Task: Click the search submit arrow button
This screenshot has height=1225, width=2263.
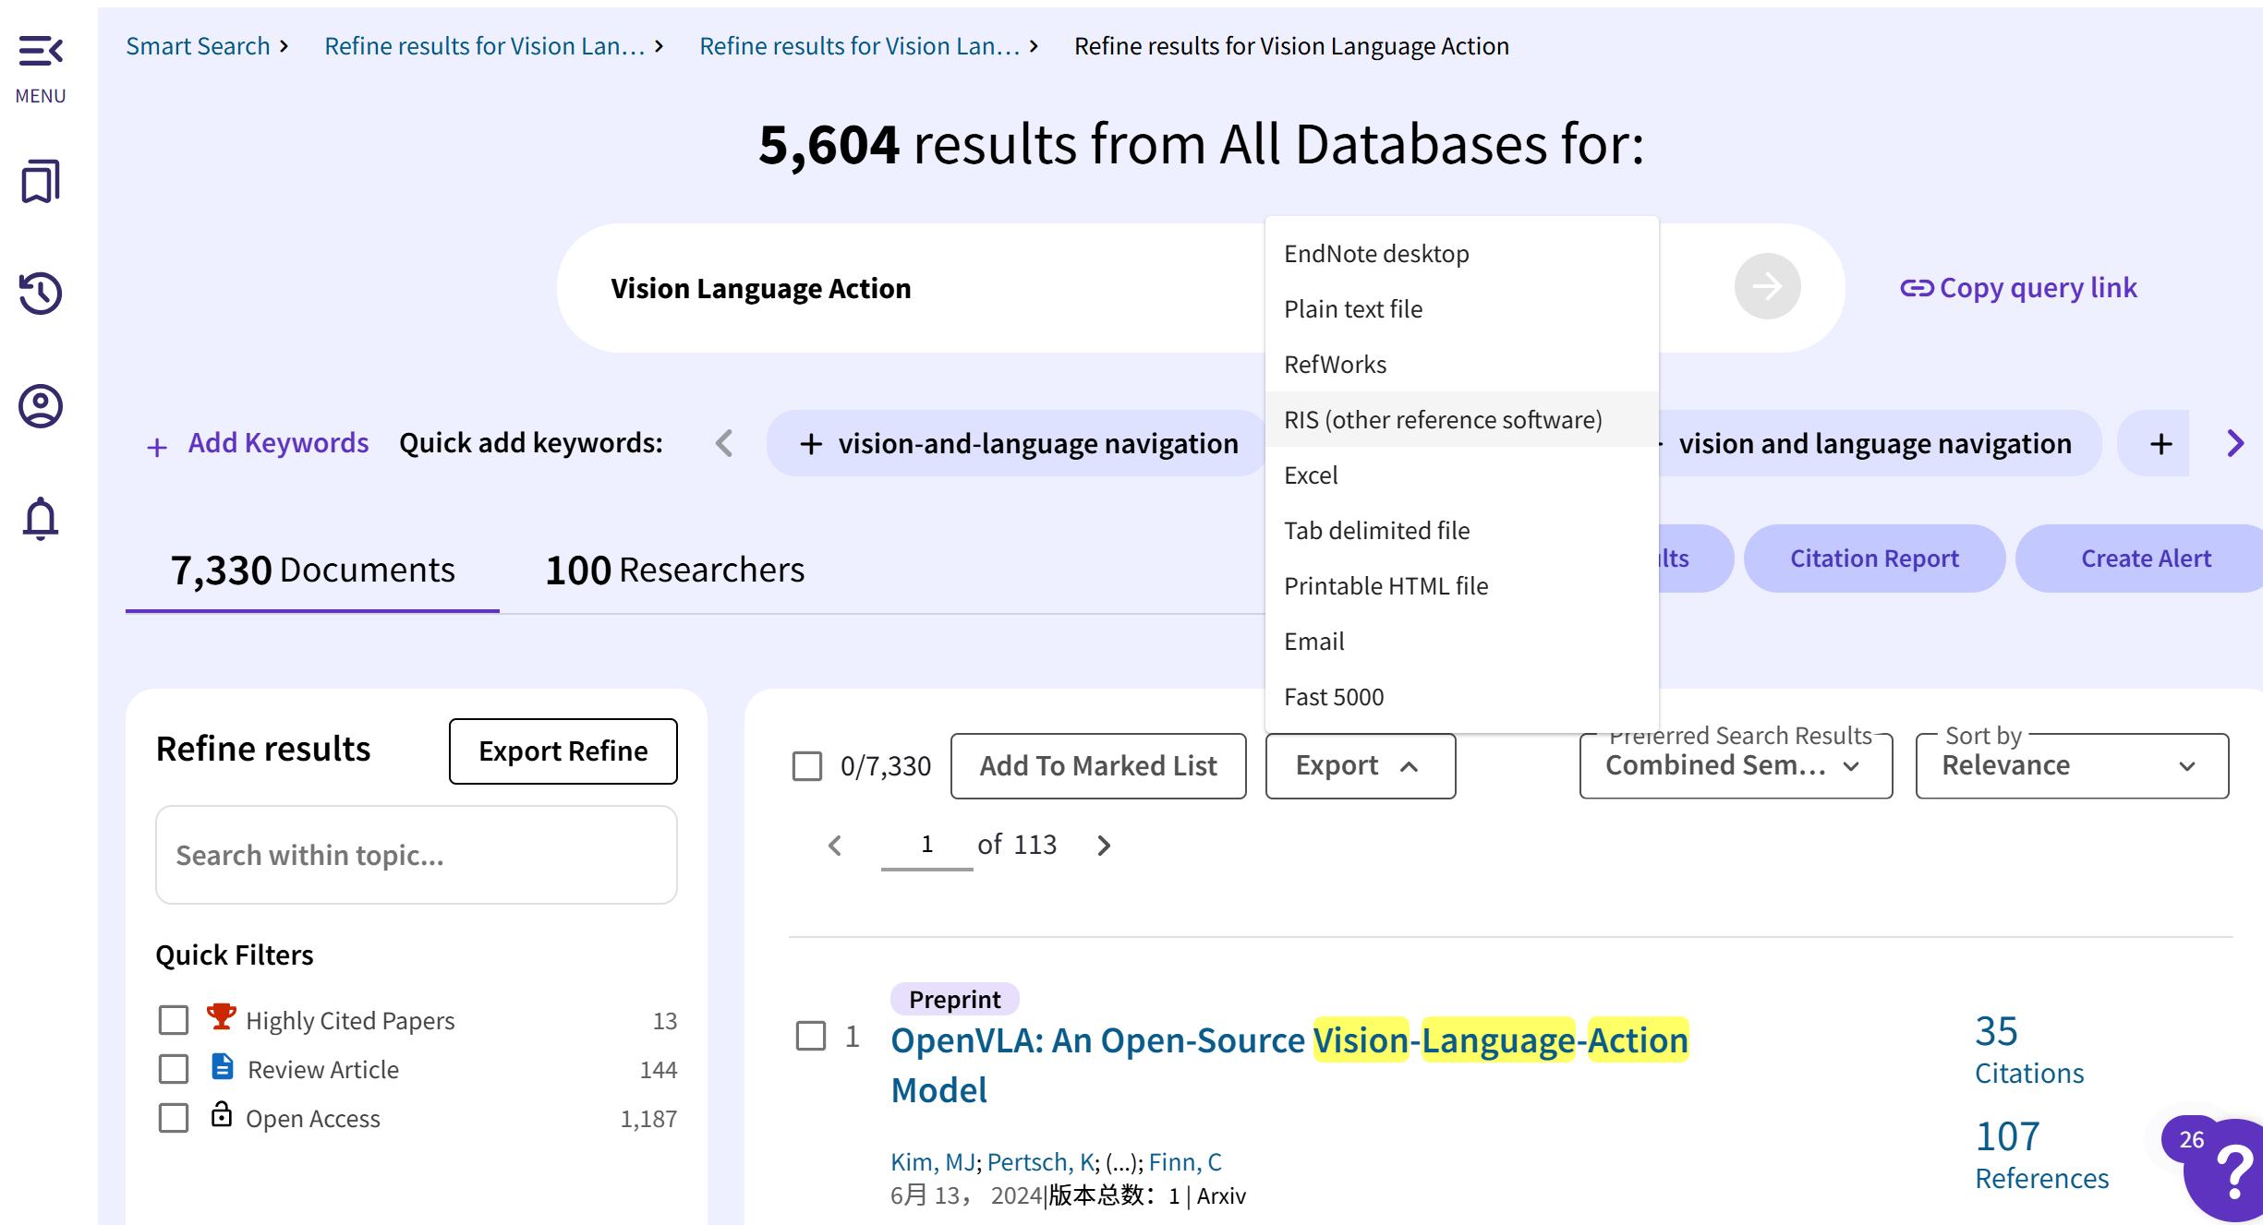Action: click(x=1766, y=287)
